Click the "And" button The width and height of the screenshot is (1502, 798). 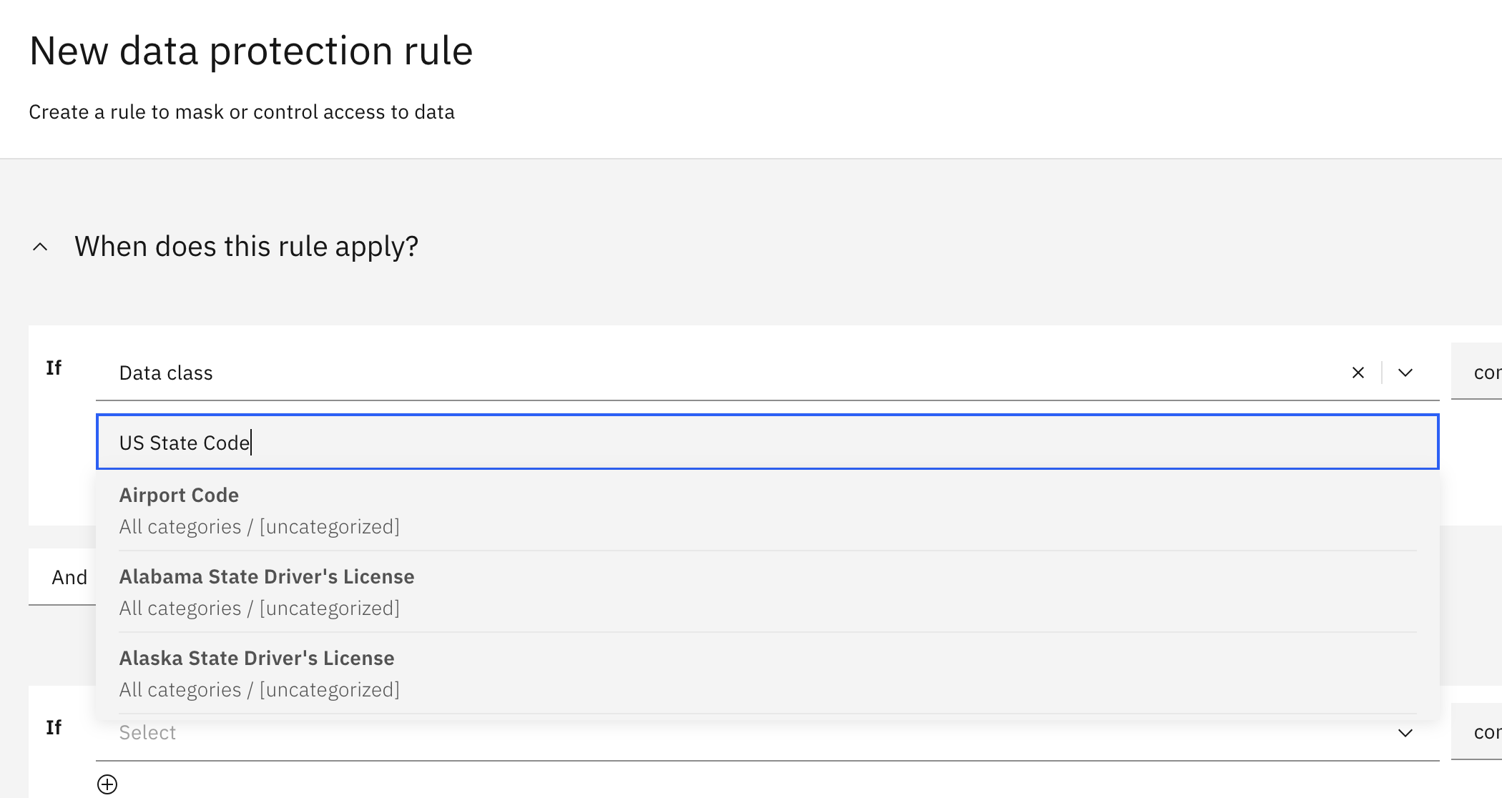pos(69,576)
